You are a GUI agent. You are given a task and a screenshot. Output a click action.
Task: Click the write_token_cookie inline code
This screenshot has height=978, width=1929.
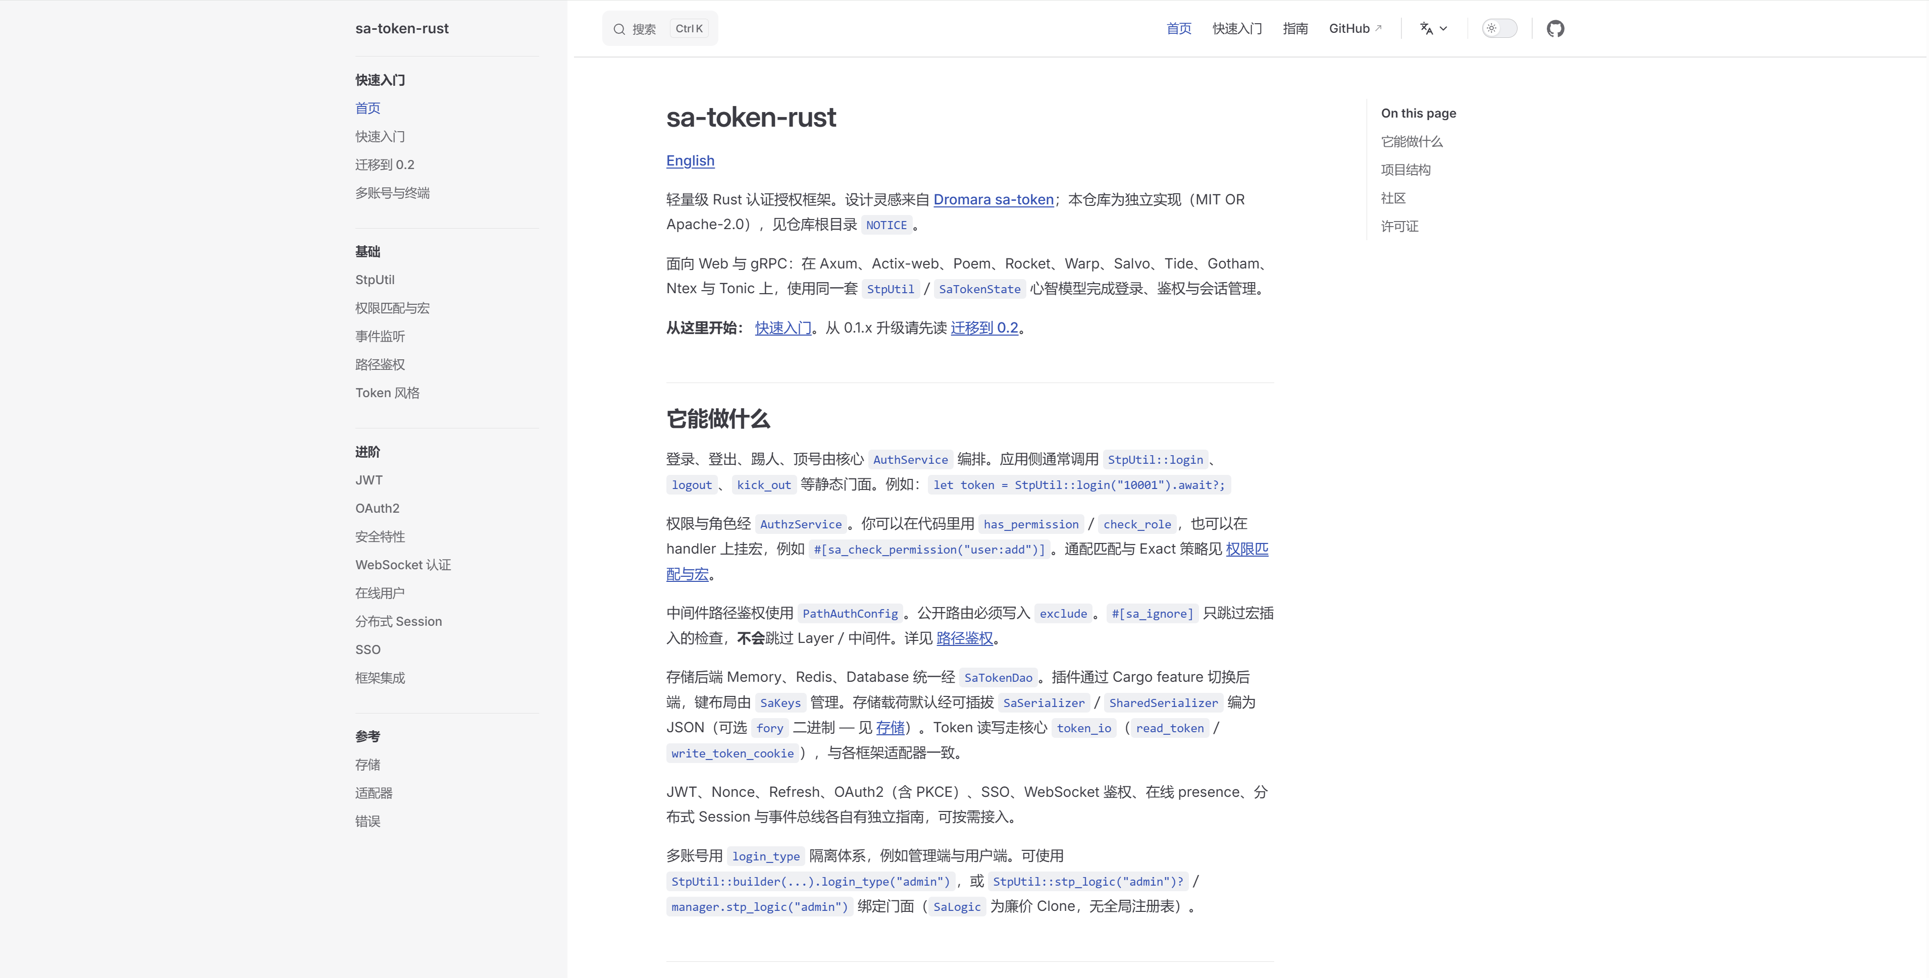pyautogui.click(x=733, y=753)
